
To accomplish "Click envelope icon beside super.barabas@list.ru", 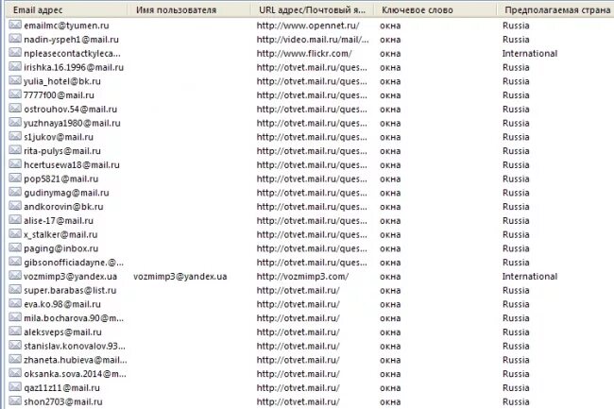I will click(15, 290).
